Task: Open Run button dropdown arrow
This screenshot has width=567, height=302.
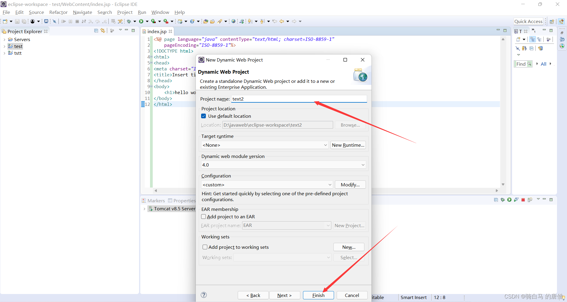Action: [147, 21]
